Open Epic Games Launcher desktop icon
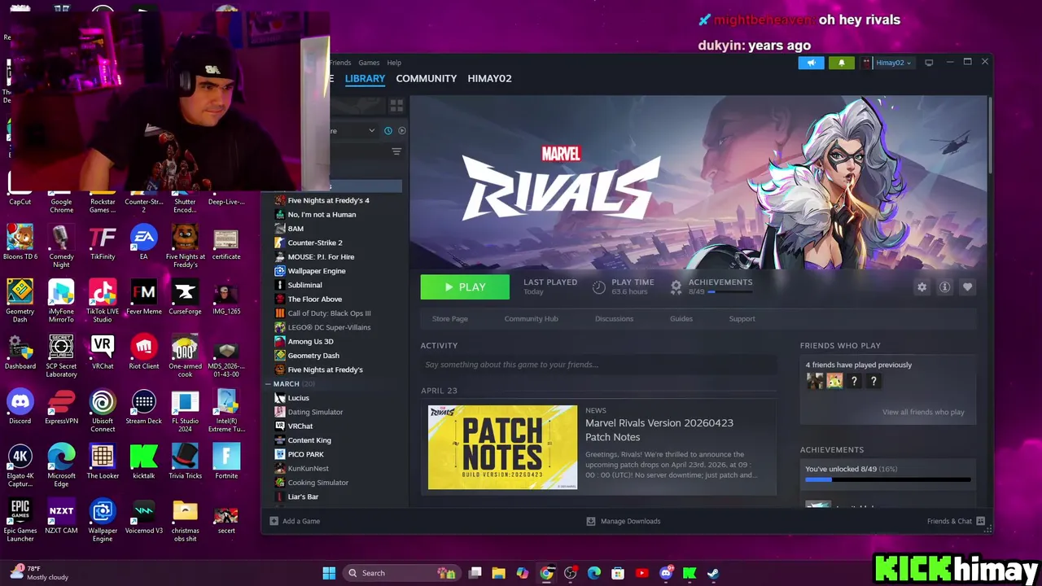This screenshot has width=1042, height=586. (x=20, y=520)
